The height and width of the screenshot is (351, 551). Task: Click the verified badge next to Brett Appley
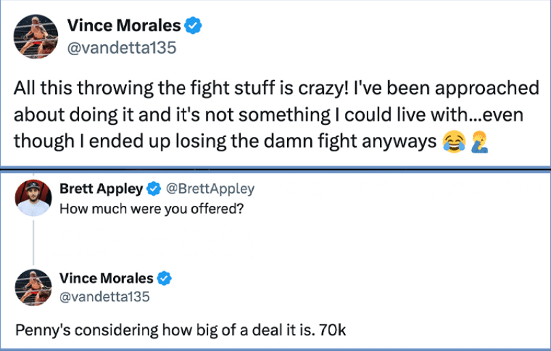[154, 189]
